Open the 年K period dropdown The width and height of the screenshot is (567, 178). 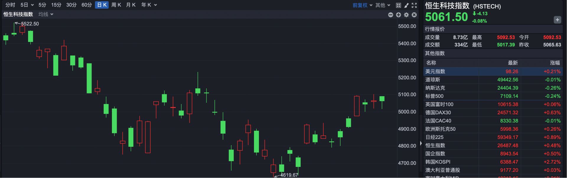tap(149, 5)
